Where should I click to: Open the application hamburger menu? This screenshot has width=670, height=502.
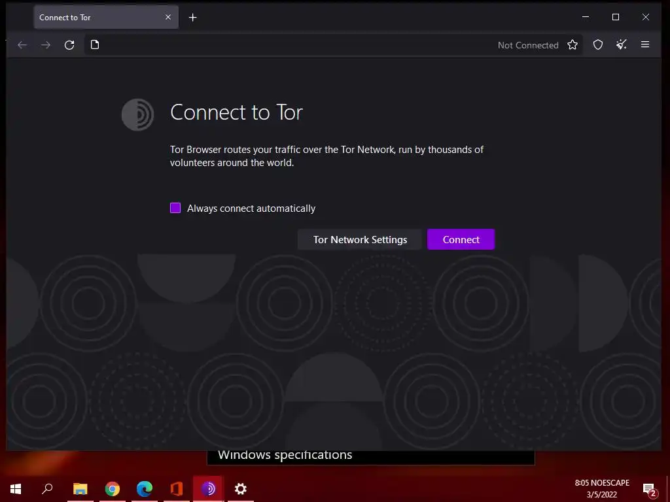click(645, 44)
